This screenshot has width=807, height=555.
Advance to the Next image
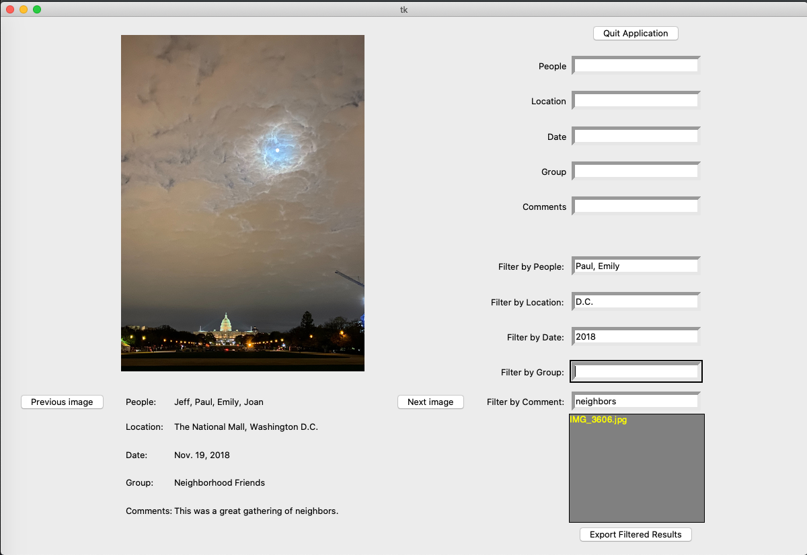pyautogui.click(x=430, y=402)
